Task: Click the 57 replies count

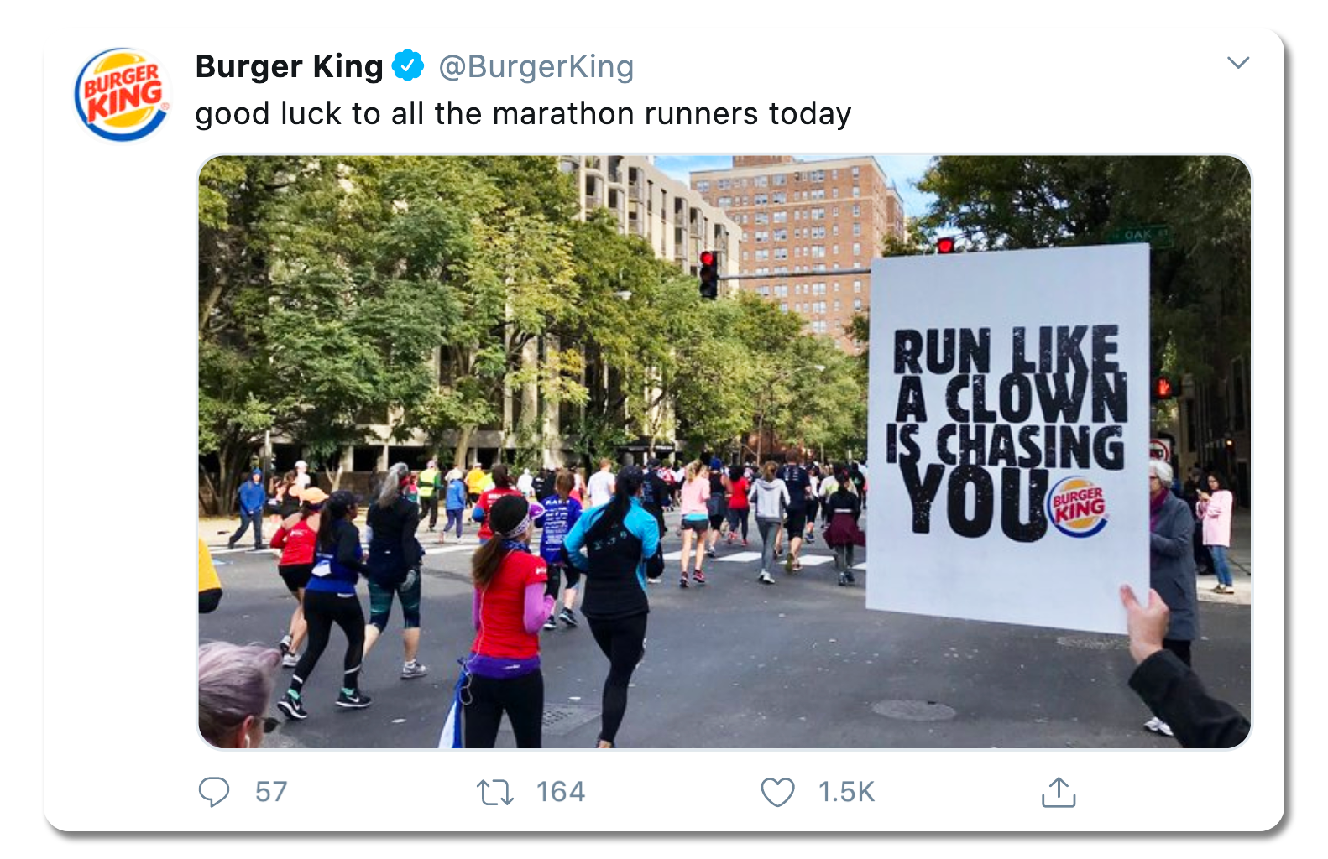Action: 271,792
